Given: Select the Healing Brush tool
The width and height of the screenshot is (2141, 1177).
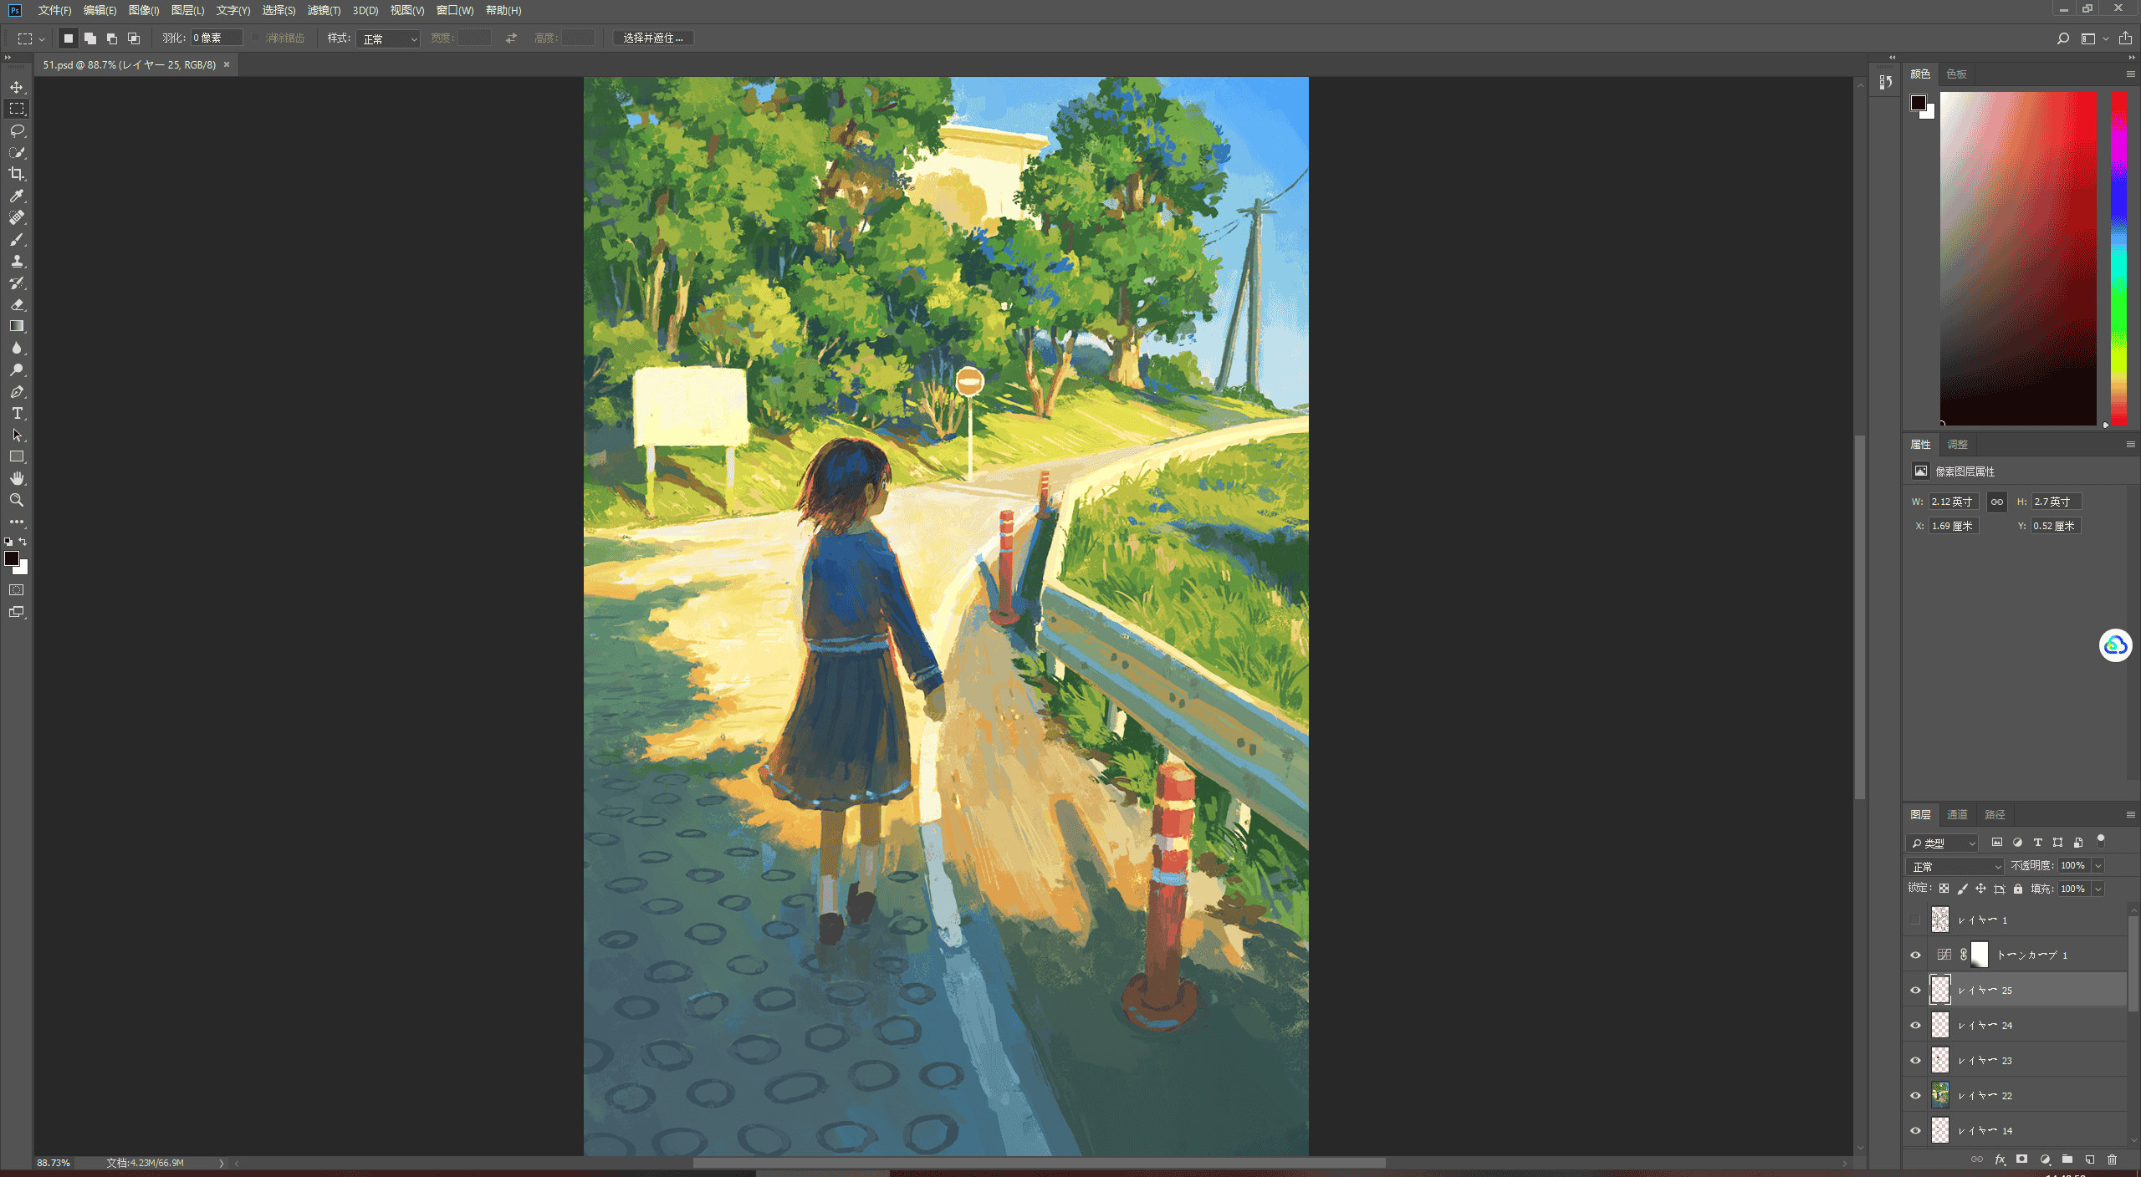Looking at the screenshot, I should pos(17,217).
